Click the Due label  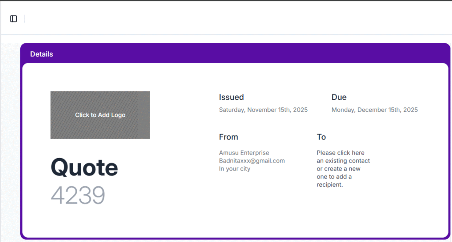[339, 97]
